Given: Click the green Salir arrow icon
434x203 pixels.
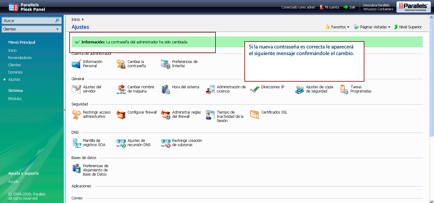Looking at the screenshot, I should click(346, 7).
